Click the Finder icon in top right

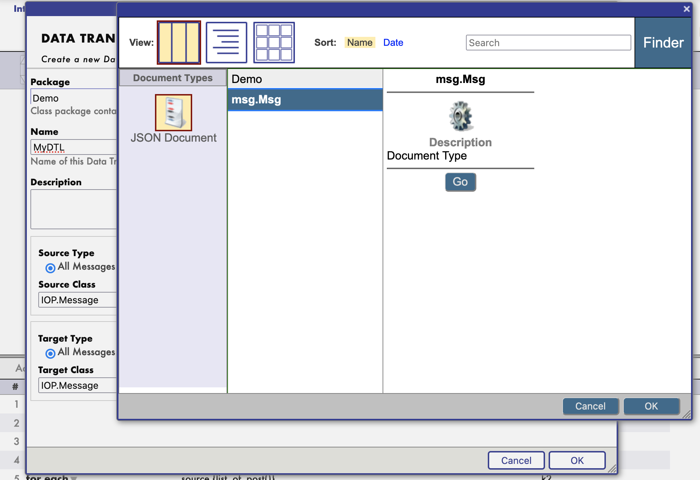pos(663,43)
